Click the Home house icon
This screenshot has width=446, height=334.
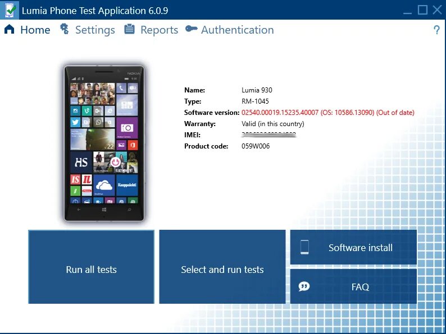pyautogui.click(x=10, y=29)
